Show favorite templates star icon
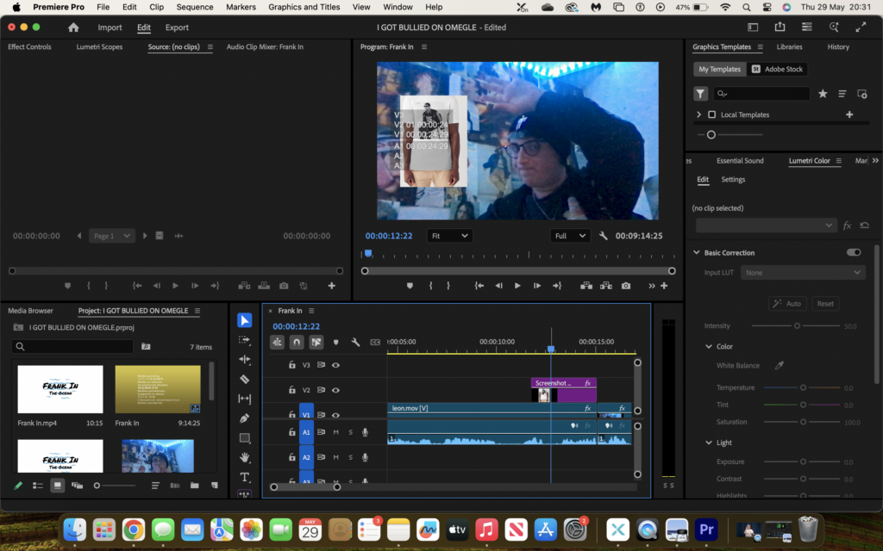 tap(823, 94)
